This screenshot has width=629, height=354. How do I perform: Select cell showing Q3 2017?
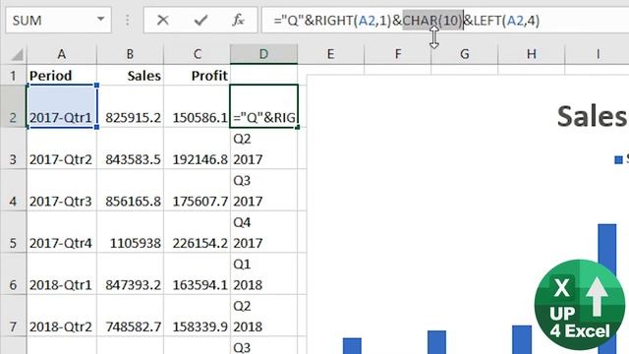264,190
